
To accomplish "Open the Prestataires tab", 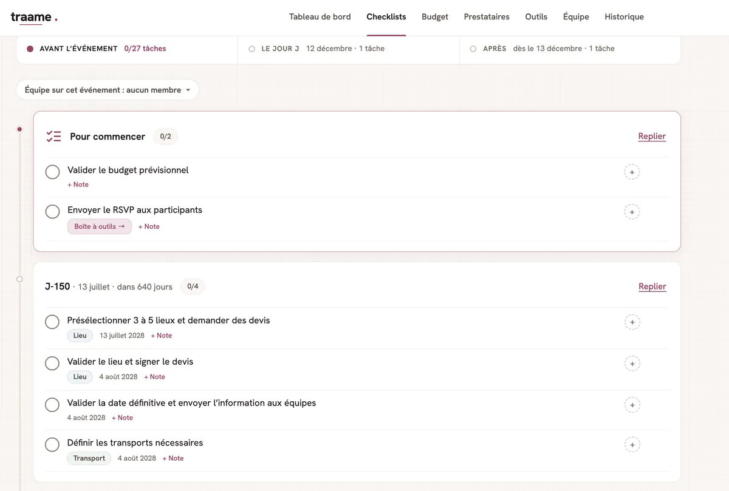I will coord(487,17).
